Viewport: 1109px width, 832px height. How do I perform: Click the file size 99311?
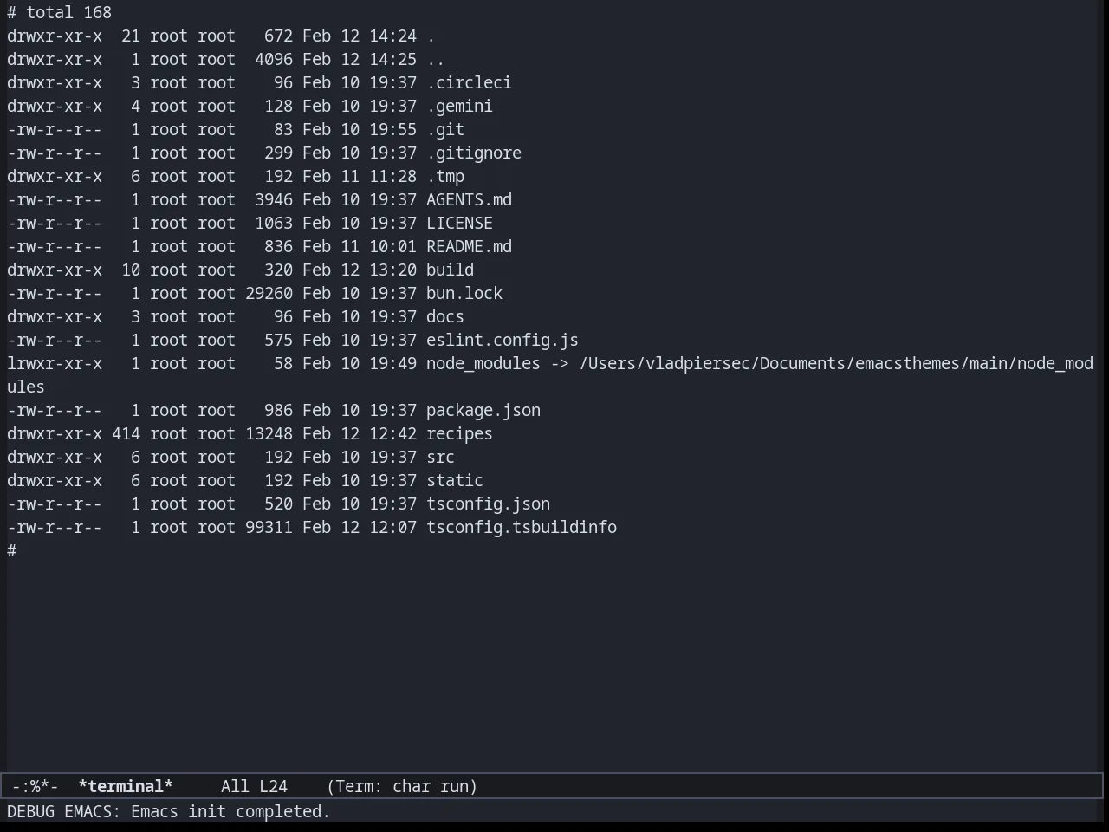point(269,527)
